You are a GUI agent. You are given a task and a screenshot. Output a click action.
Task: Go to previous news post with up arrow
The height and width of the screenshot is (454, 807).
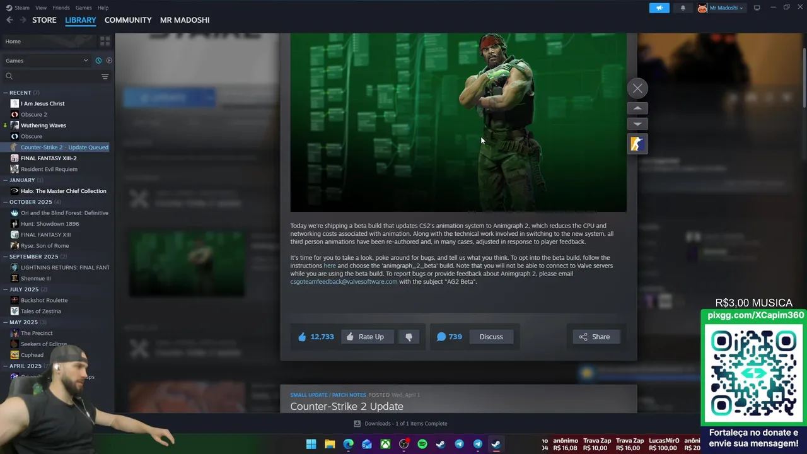coord(637,108)
